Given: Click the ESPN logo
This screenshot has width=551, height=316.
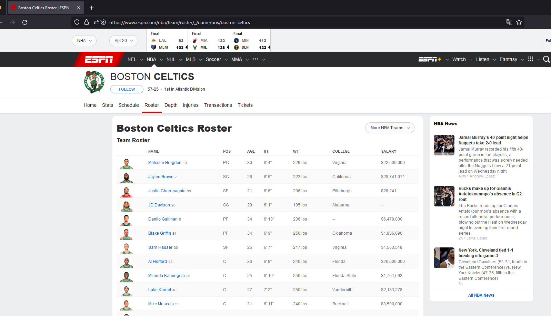Looking at the screenshot, I should pyautogui.click(x=99, y=59).
